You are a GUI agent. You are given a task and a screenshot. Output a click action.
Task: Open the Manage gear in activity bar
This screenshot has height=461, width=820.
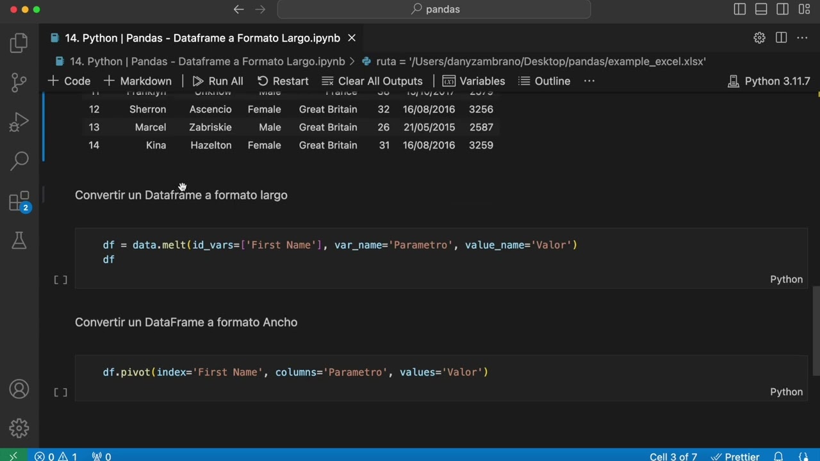[19, 428]
